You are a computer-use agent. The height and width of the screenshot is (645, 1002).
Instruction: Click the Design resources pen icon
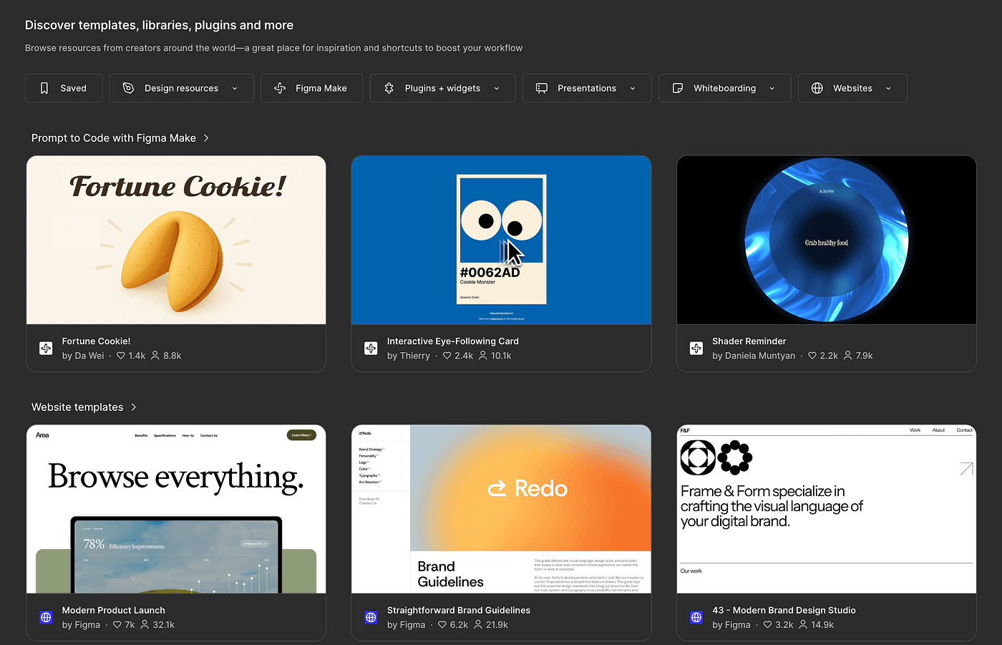(x=129, y=88)
